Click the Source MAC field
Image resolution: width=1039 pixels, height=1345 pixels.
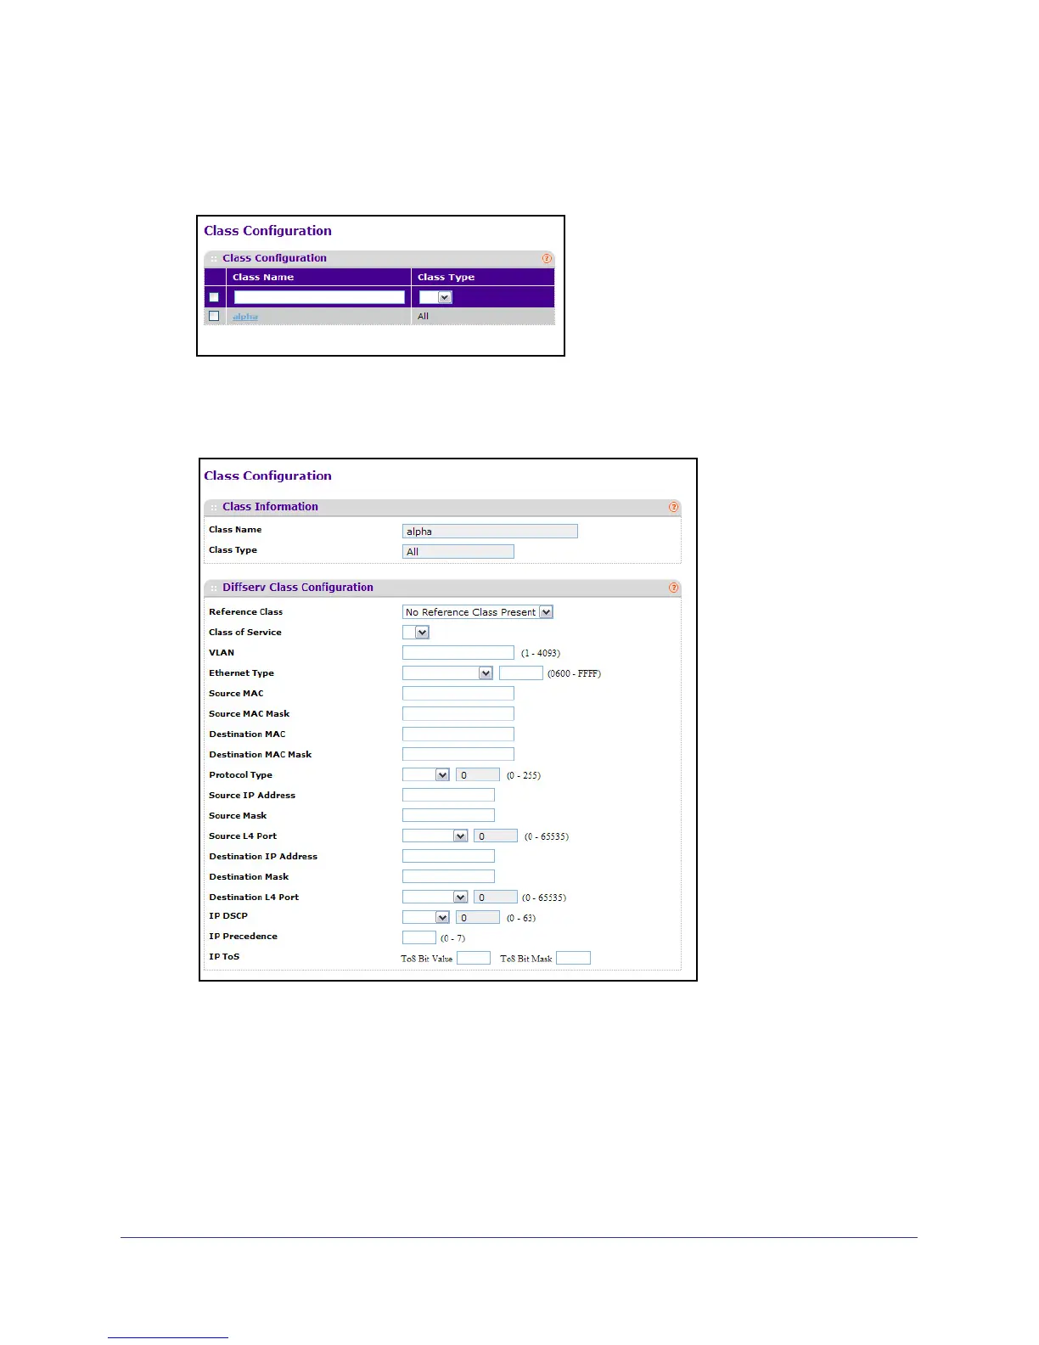click(458, 694)
